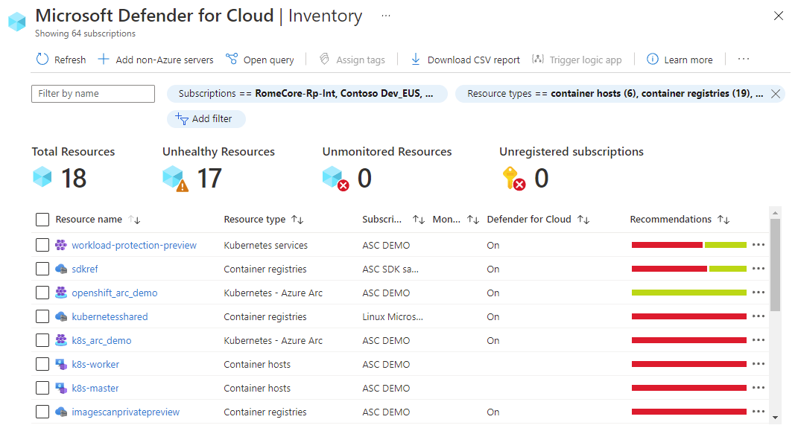Click the Arc icon beside k8s_arc_demo

point(61,340)
